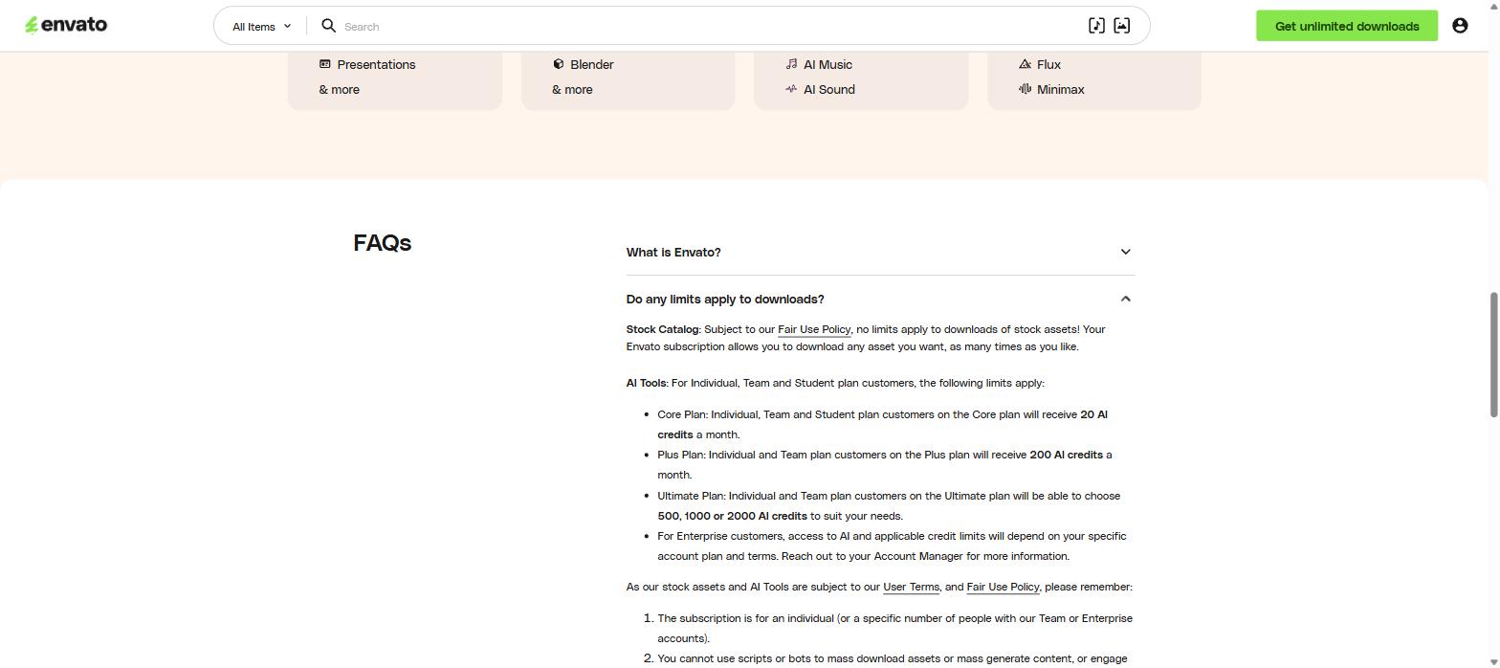Click the AI Sound waveform icon

point(791,89)
